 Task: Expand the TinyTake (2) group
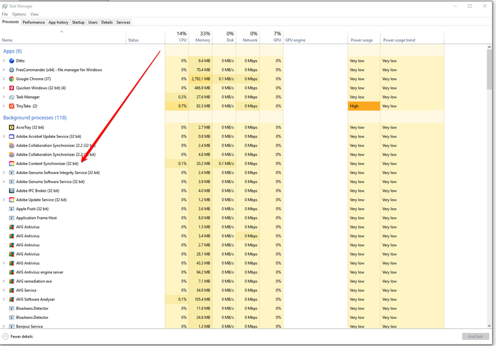pos(4,106)
